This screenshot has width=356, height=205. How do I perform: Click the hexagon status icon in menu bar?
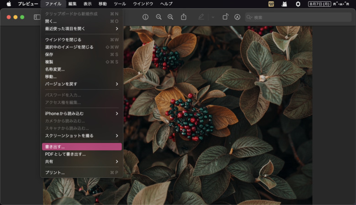click(298, 4)
